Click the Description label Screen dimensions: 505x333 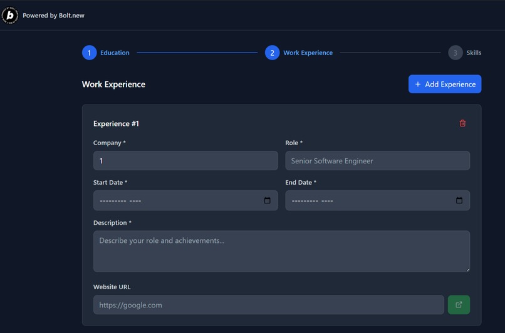click(112, 223)
